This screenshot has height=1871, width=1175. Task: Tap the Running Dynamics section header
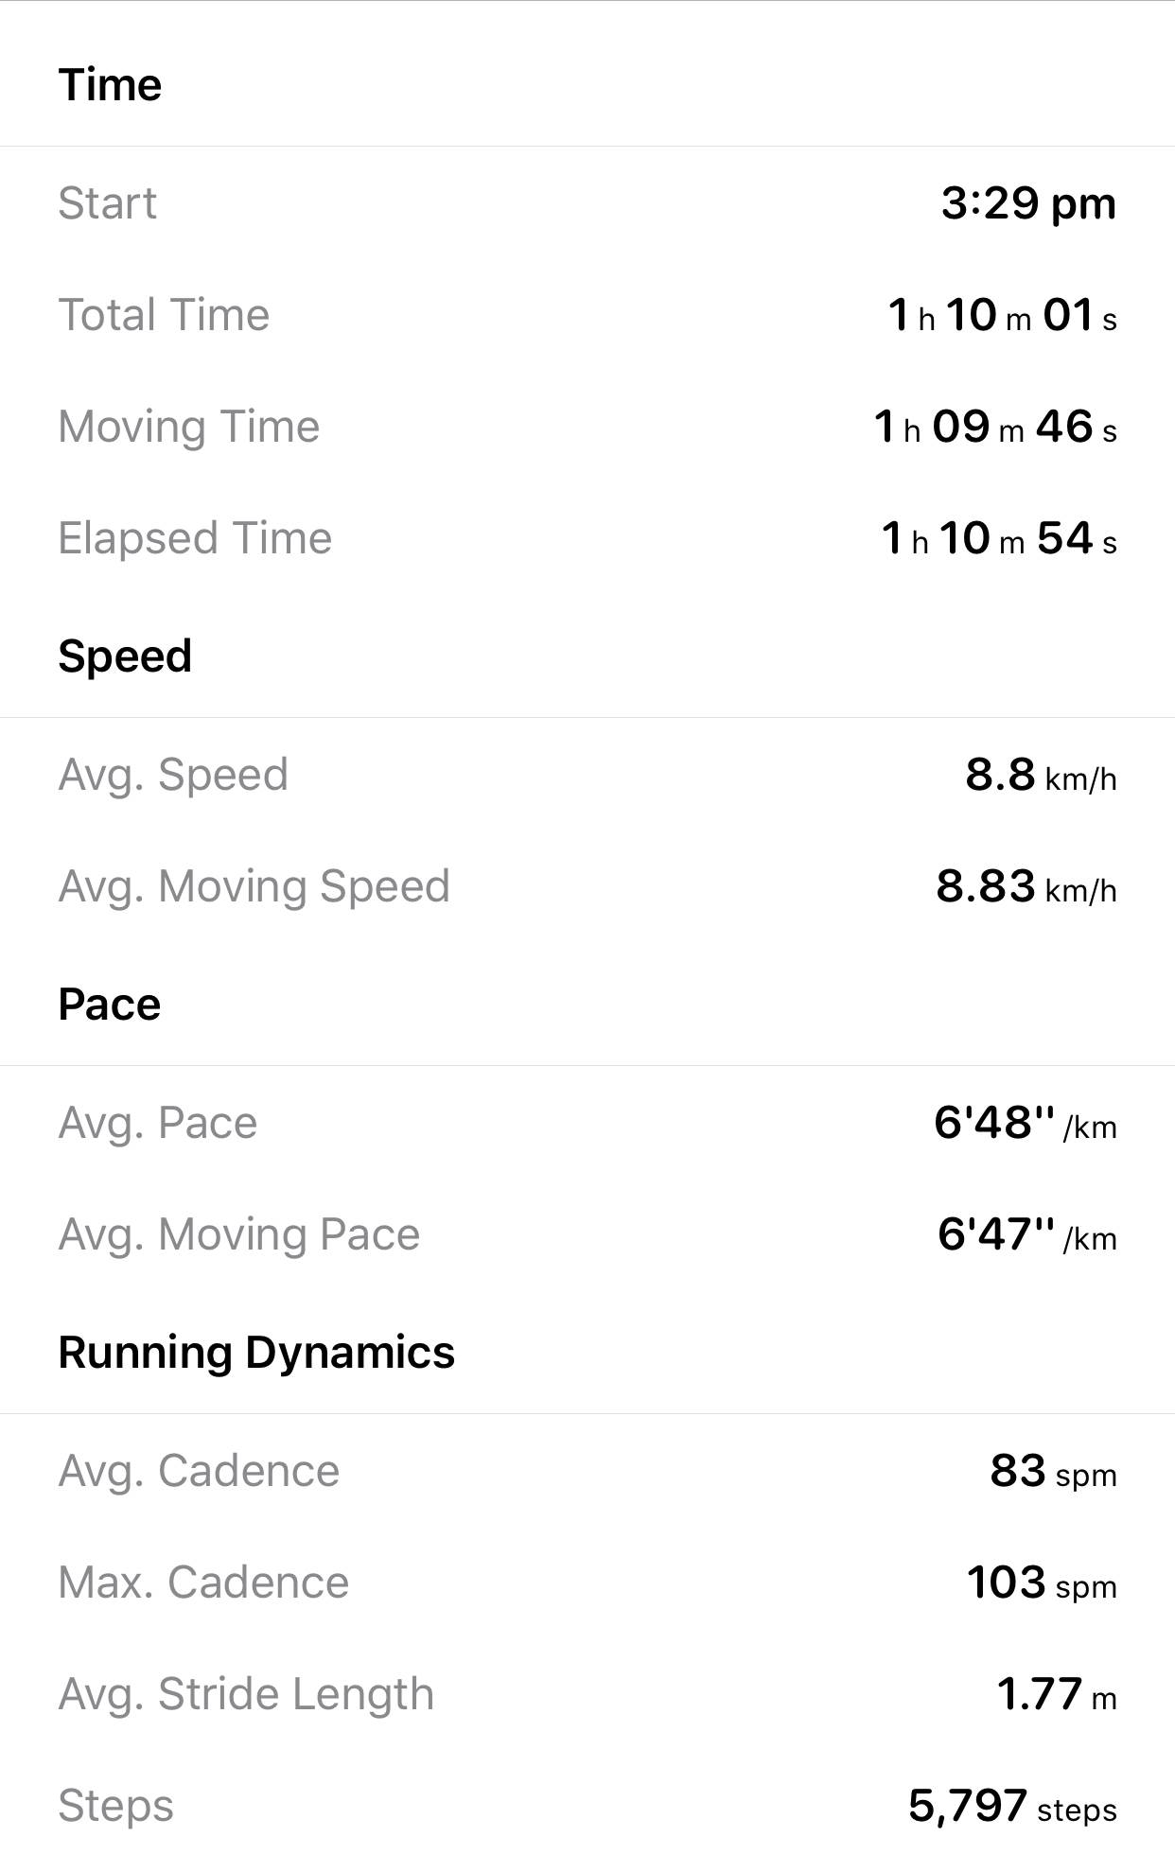pyautogui.click(x=256, y=1353)
